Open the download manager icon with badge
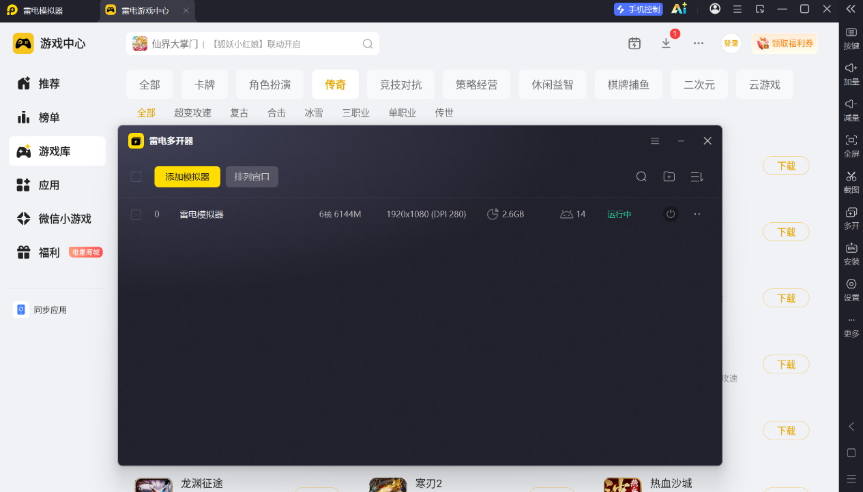Screen dimensions: 863x492 point(667,43)
